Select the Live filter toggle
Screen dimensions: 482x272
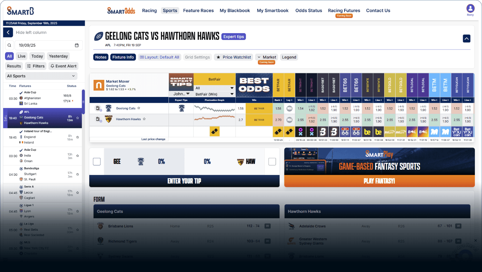pyautogui.click(x=21, y=56)
